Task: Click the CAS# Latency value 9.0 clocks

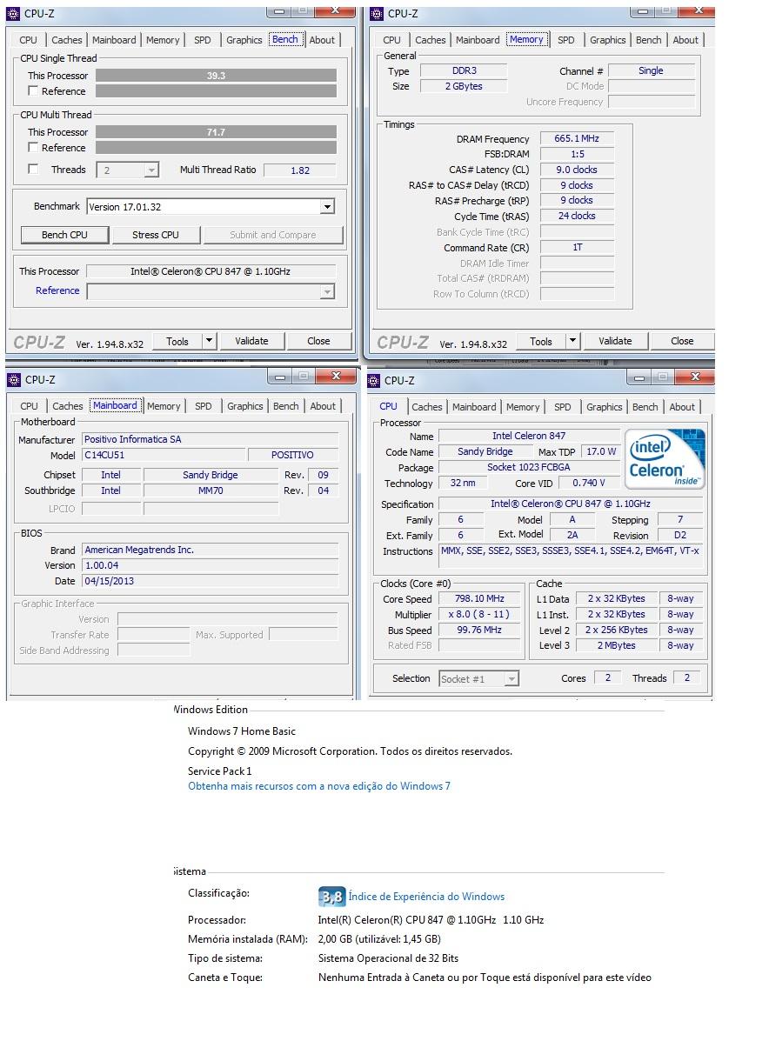Action: coord(577,170)
